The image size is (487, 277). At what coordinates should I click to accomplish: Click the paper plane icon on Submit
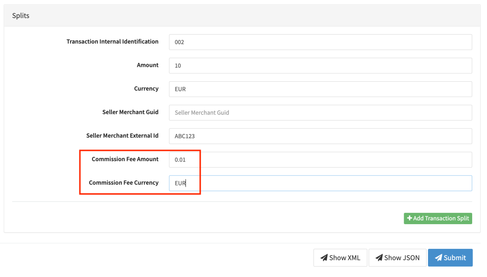(x=438, y=258)
